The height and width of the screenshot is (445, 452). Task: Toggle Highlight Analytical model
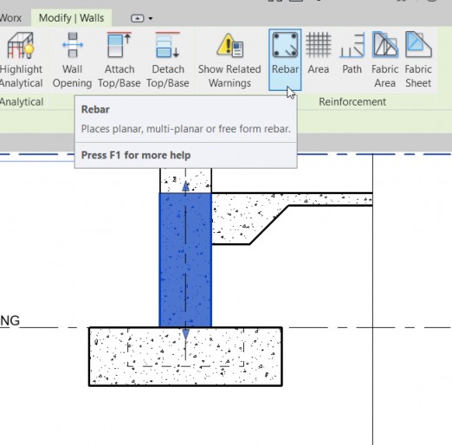21,60
